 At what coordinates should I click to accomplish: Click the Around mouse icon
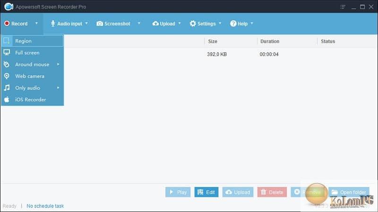[7, 64]
